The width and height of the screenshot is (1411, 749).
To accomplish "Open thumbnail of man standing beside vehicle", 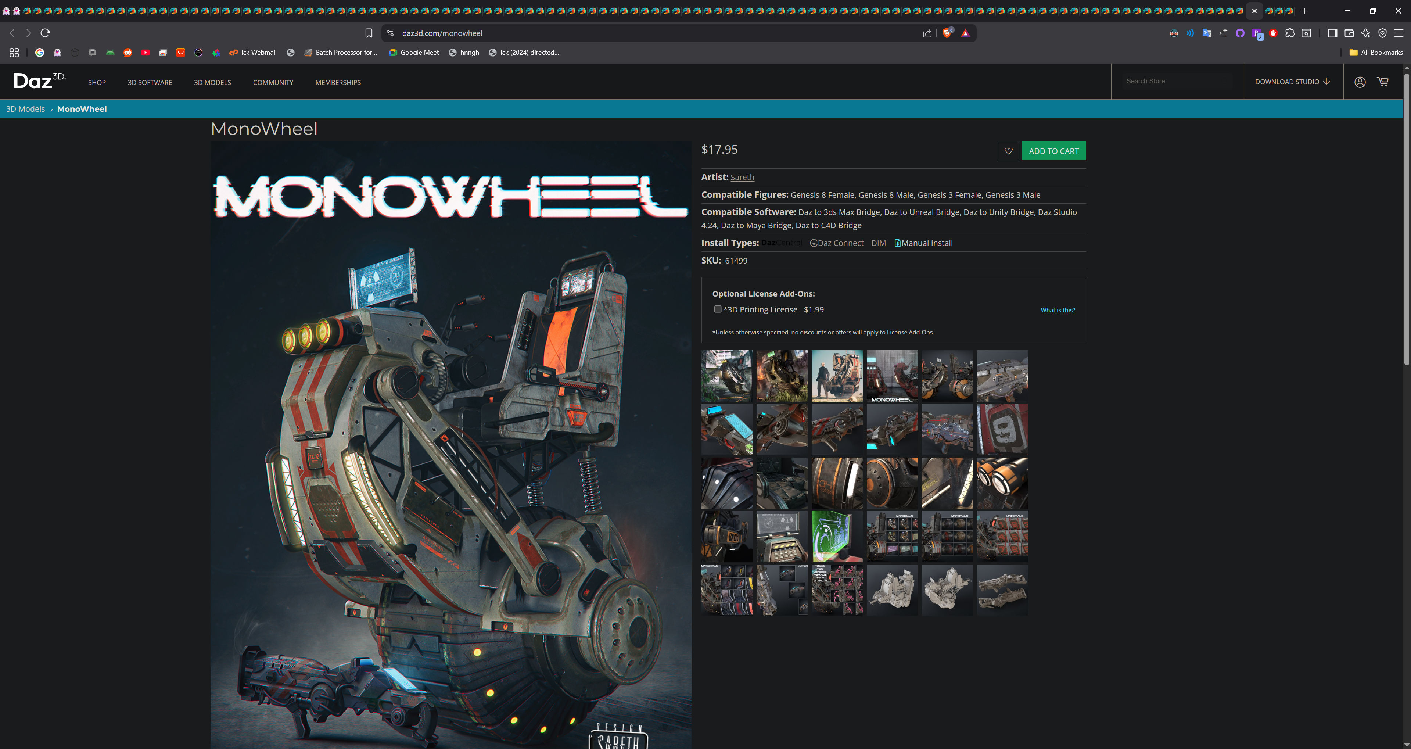I will pyautogui.click(x=837, y=376).
